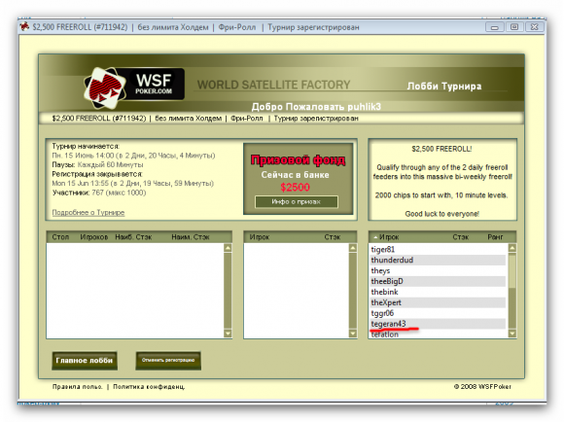Close the tournament lobby window
The height and width of the screenshot is (422, 564).
tap(534, 27)
